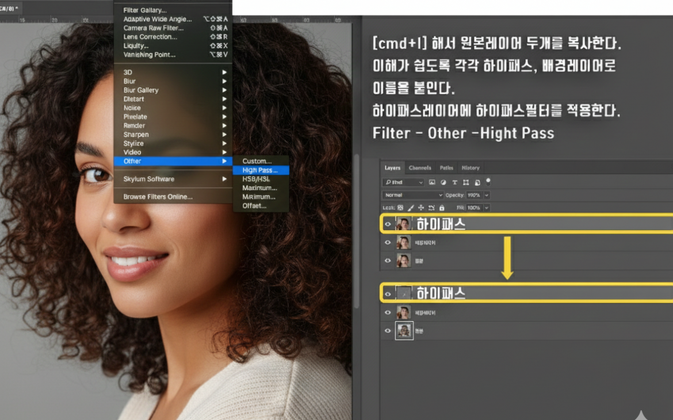Click the smart object filter icon

[x=477, y=182]
